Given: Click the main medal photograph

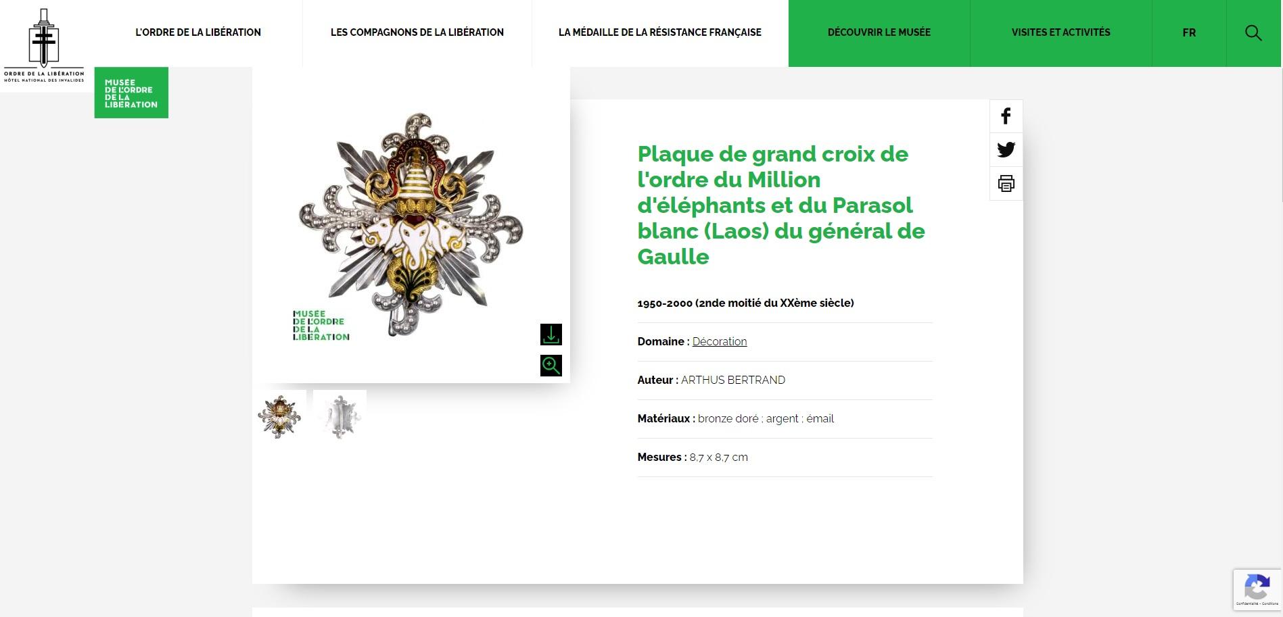Looking at the screenshot, I should pyautogui.click(x=411, y=225).
